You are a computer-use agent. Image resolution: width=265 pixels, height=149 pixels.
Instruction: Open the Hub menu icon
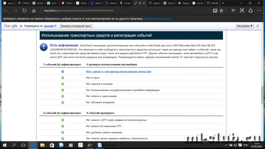click(234, 11)
